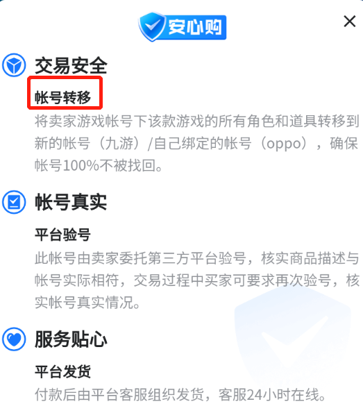This screenshot has height=413, width=363.
Task: Click the checkmark icon beside 帐号真实
Action: pyautogui.click(x=14, y=202)
